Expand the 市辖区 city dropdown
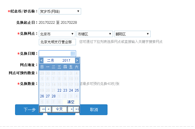195x129 pixels. 94,34
